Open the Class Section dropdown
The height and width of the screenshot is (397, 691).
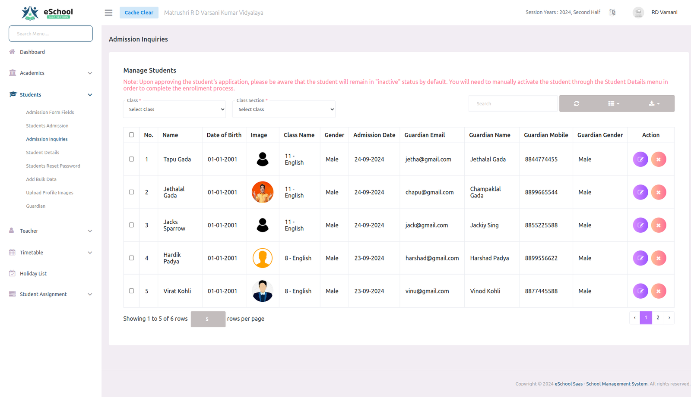point(284,109)
